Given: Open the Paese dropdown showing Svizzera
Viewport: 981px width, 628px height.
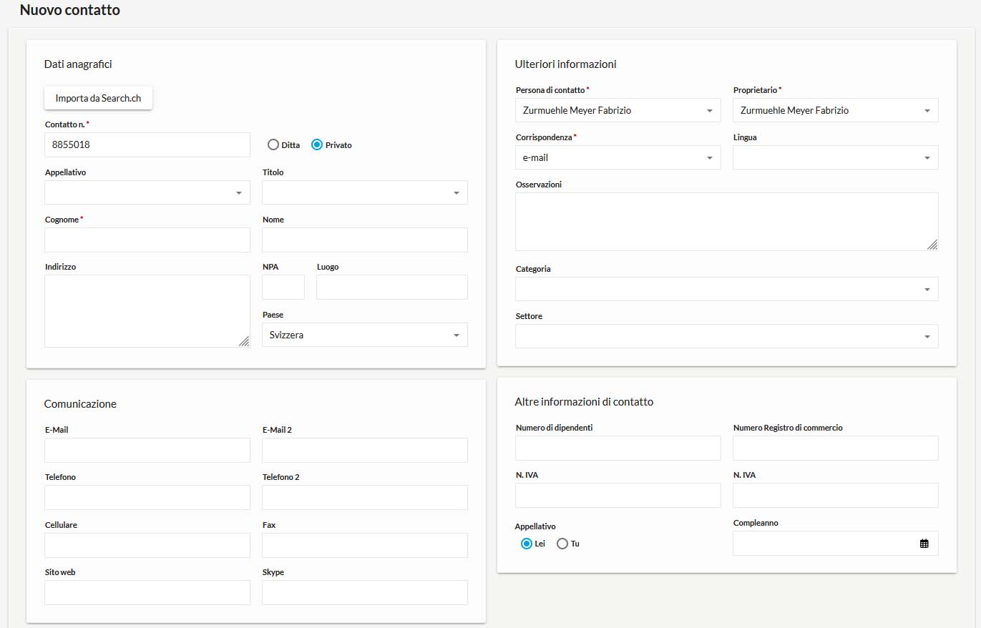Looking at the screenshot, I should pos(365,335).
